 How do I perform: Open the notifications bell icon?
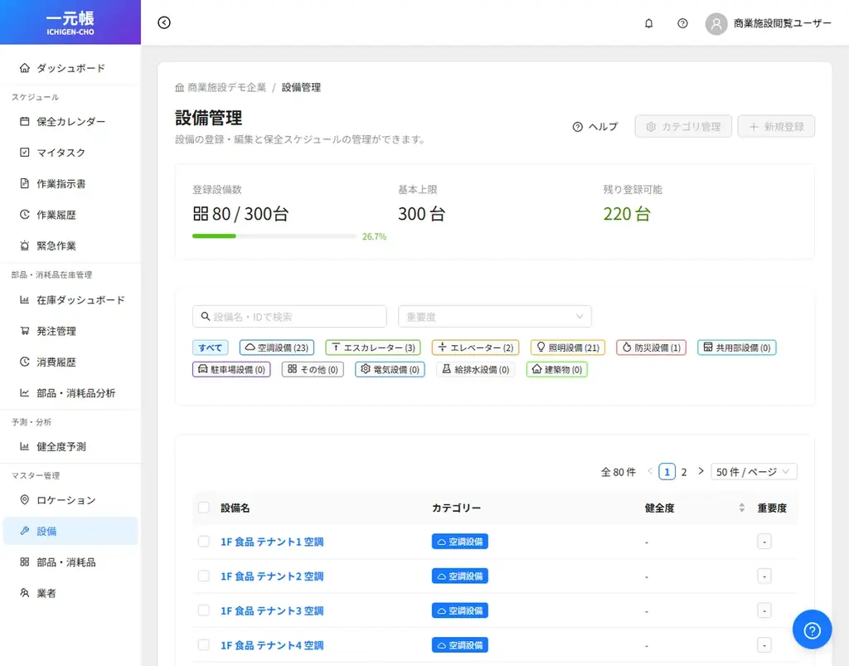point(649,23)
